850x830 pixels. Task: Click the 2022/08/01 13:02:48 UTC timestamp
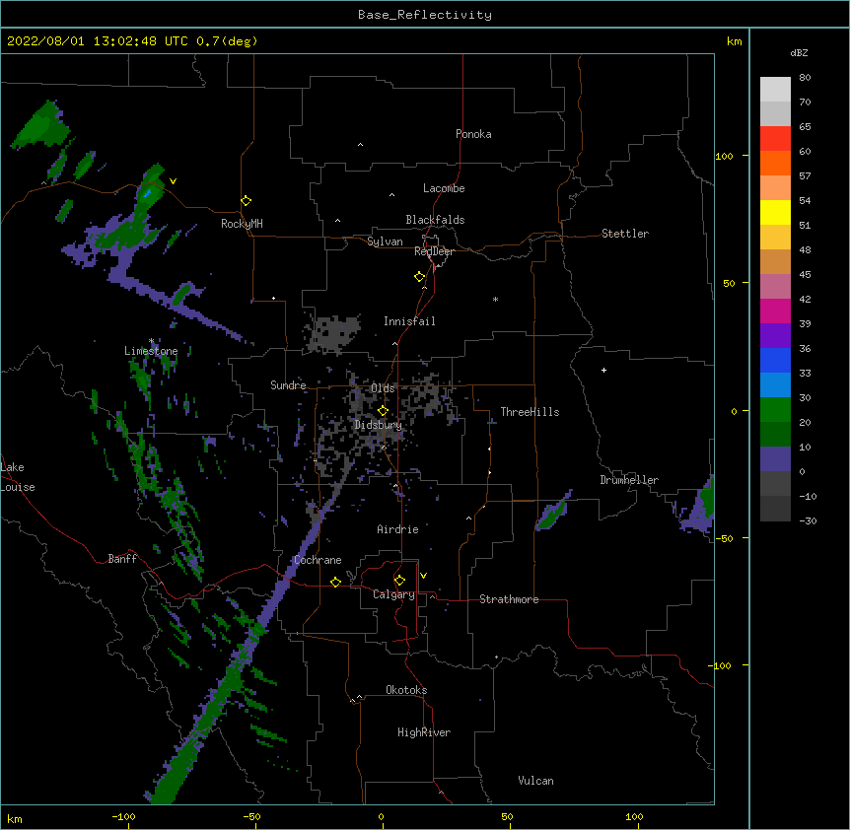coord(132,41)
